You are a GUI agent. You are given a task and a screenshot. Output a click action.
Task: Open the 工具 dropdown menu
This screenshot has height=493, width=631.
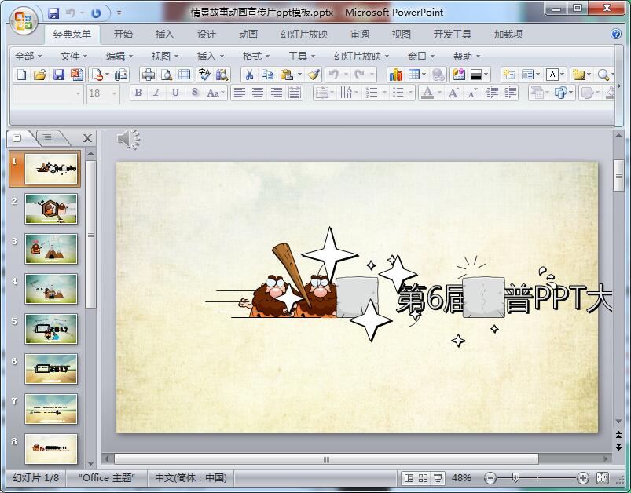[x=302, y=57]
